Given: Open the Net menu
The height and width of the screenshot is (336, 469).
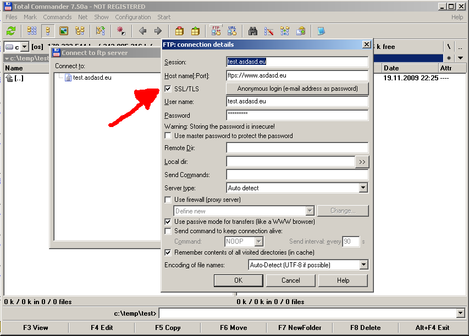Looking at the screenshot, I should tap(83, 17).
